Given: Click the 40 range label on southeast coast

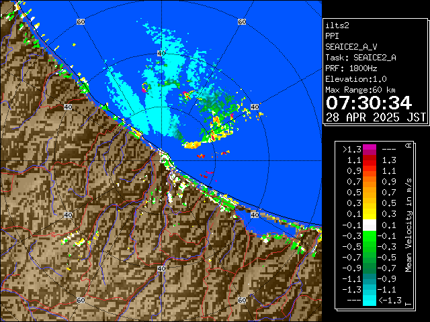Looking at the screenshot, I should coord(255,215).
